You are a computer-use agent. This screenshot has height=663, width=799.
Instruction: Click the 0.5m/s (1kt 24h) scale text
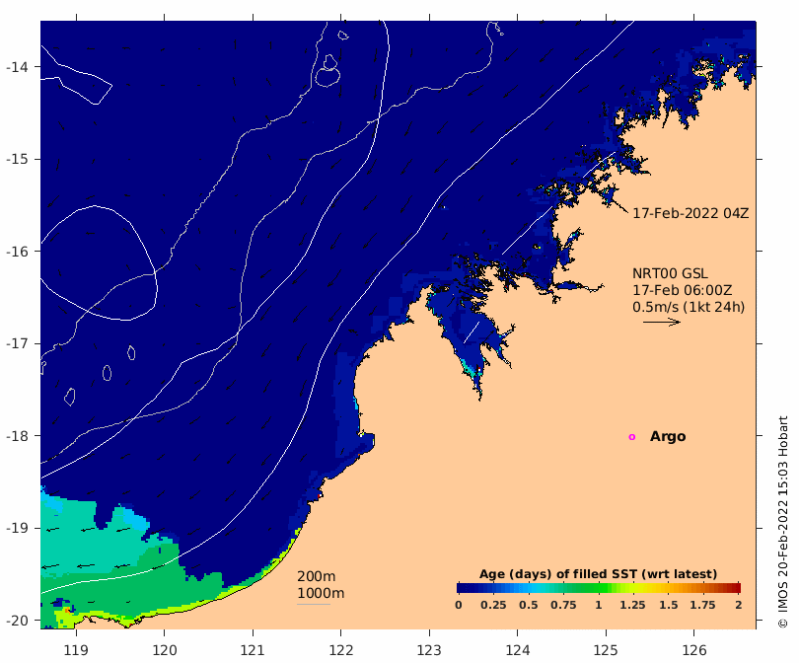click(x=689, y=307)
